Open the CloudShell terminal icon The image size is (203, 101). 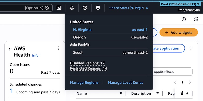(59, 8)
